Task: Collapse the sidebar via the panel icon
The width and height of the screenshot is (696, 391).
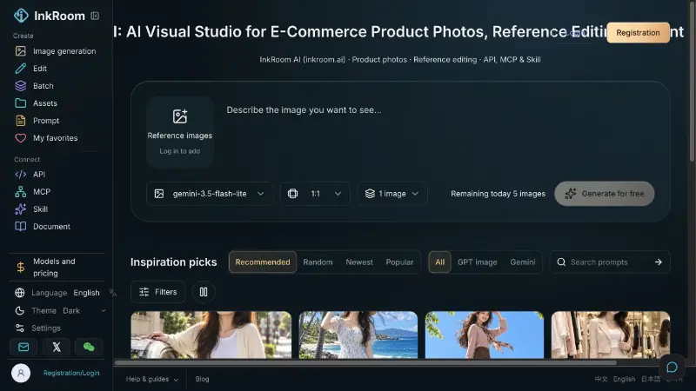Action: [x=95, y=16]
